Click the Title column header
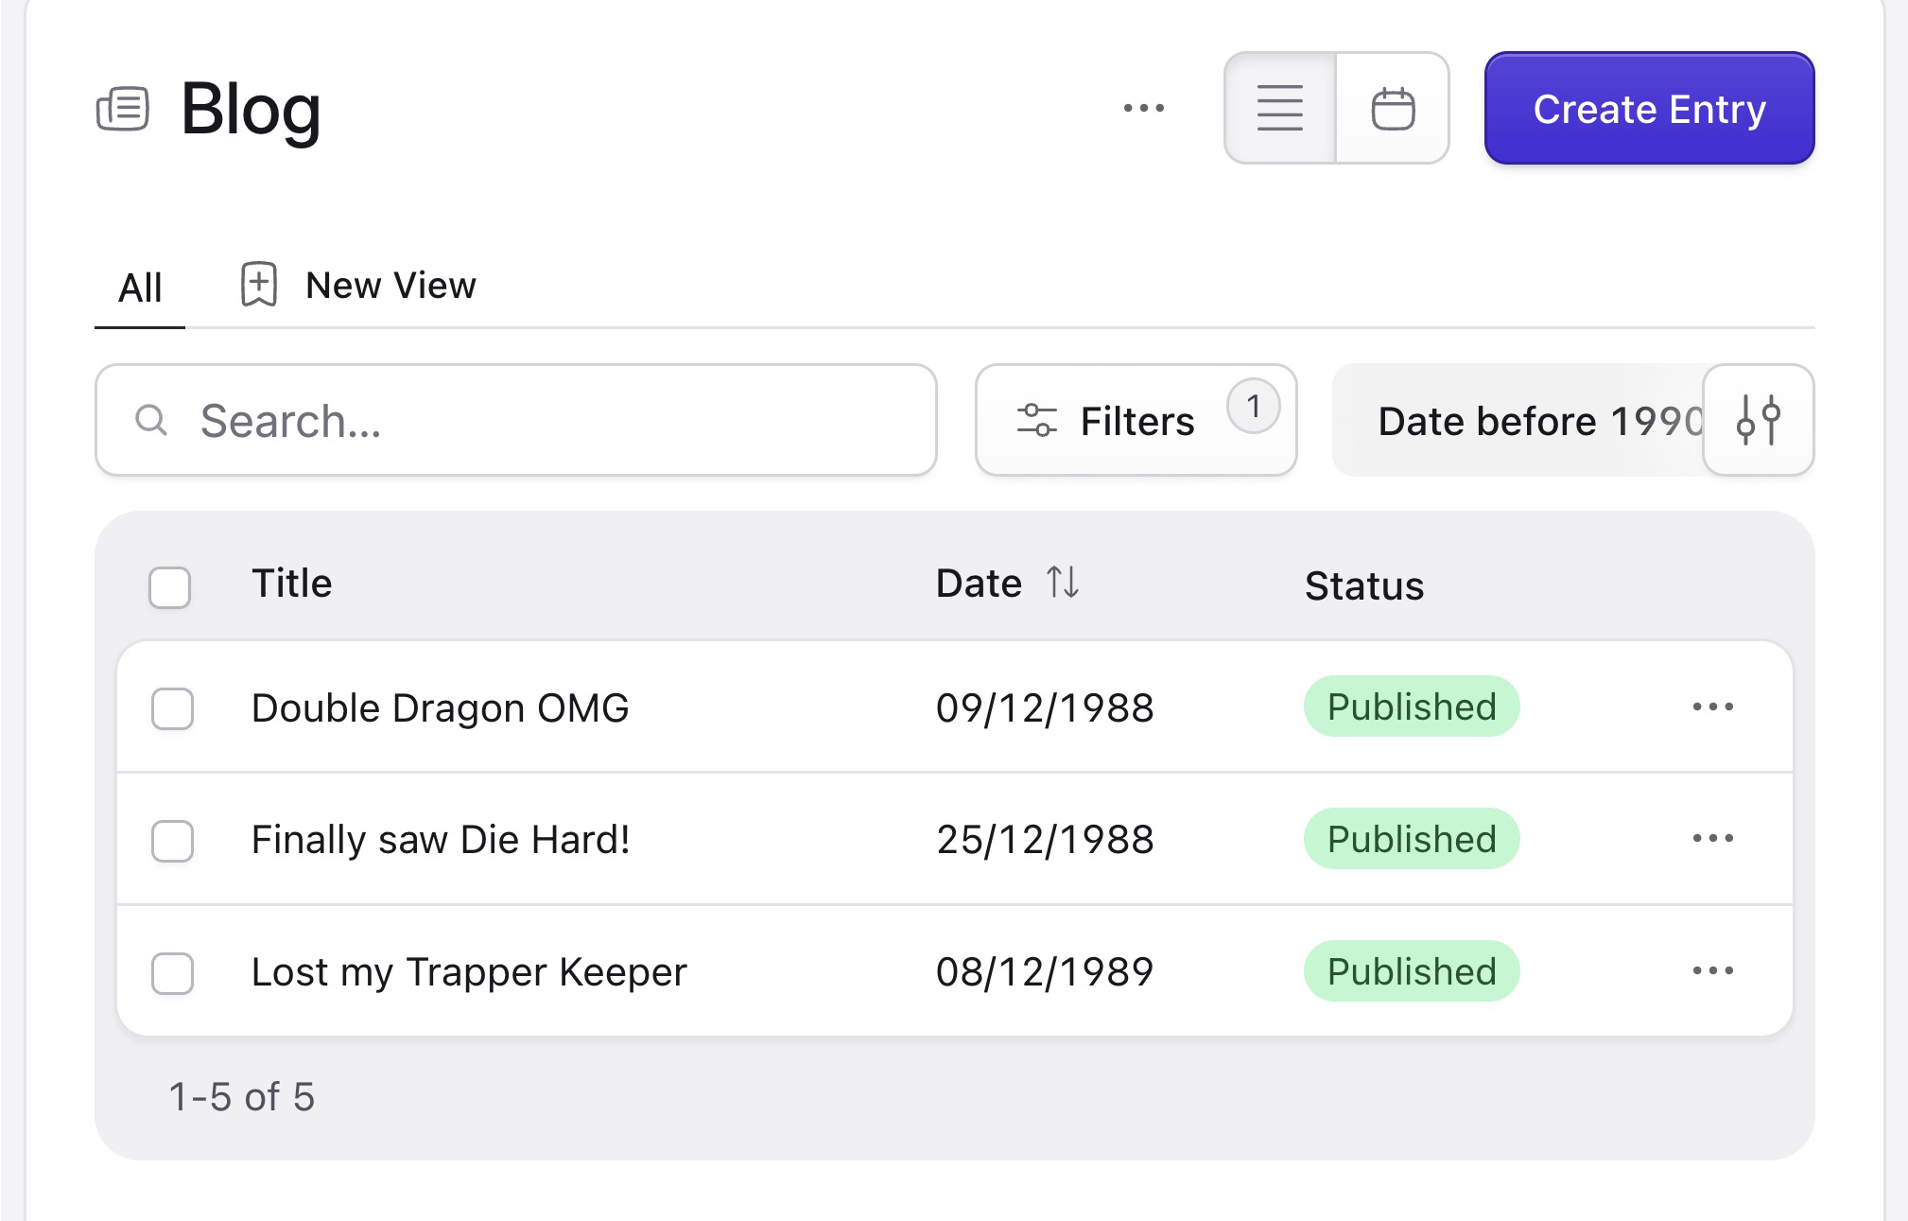Viewport: 1908px width, 1221px height. click(291, 584)
